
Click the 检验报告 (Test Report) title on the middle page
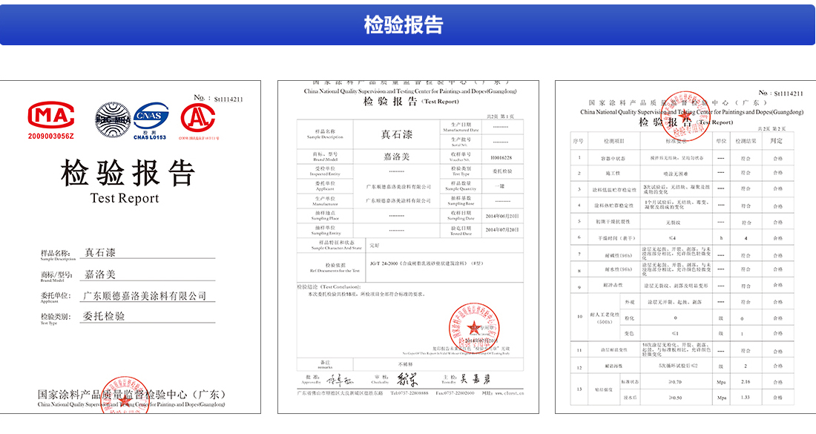pos(411,102)
